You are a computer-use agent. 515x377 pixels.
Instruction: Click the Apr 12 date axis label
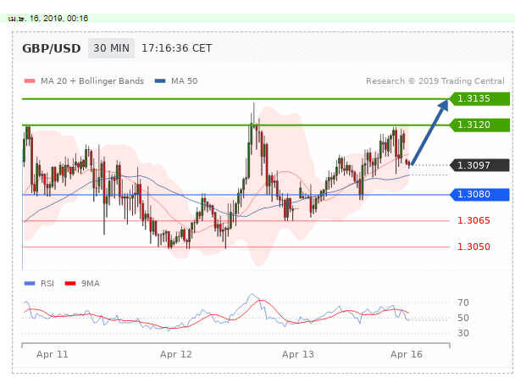click(175, 354)
